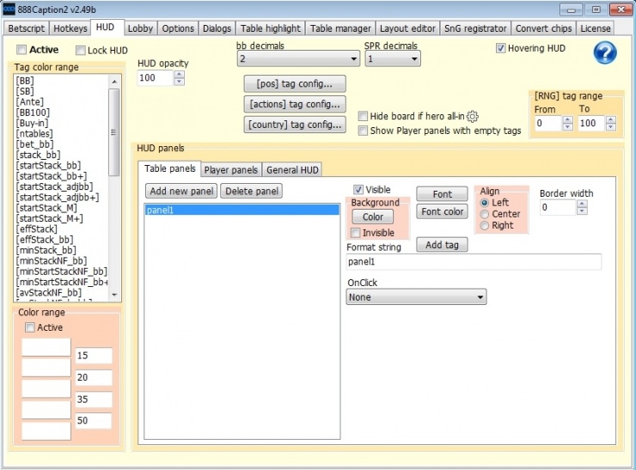Viewport: 636px width, 470px height.
Task: Choose Right alignment radio button
Action: (484, 225)
